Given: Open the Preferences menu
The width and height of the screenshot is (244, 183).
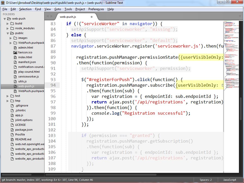Looking at the screenshot, I should (96, 9).
